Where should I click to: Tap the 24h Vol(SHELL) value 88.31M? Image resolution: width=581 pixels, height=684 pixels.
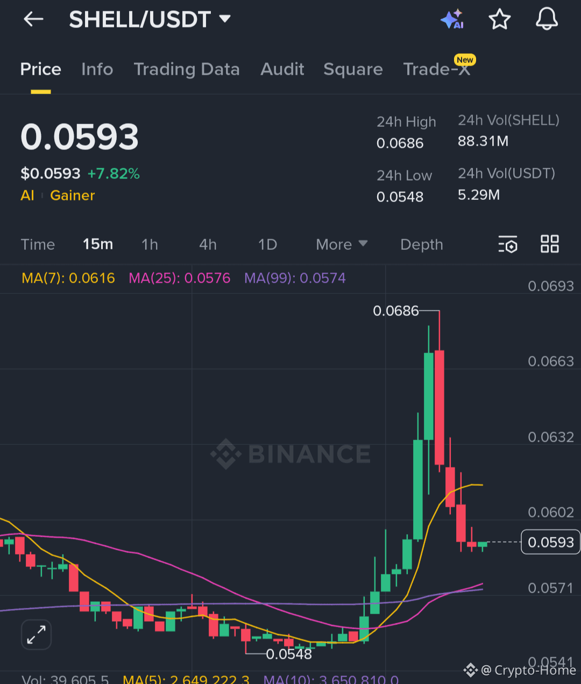click(483, 141)
